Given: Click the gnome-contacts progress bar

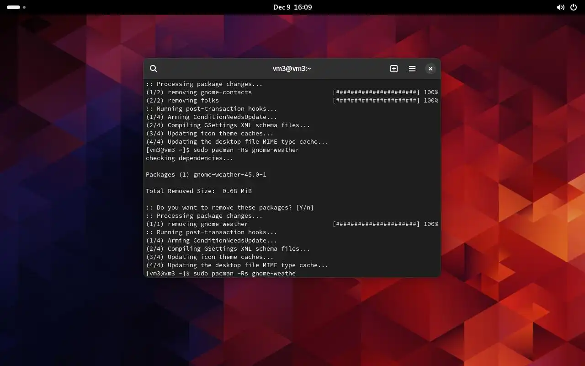Looking at the screenshot, I should [376, 92].
